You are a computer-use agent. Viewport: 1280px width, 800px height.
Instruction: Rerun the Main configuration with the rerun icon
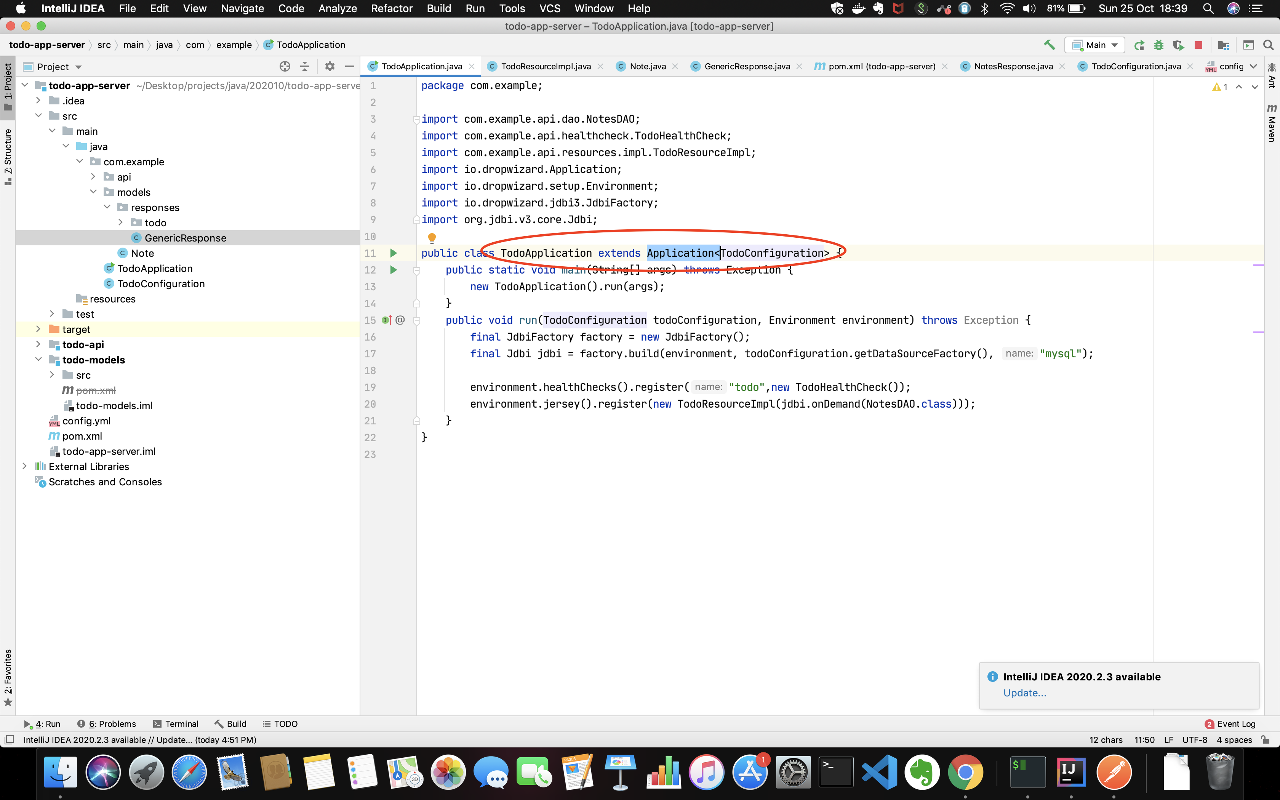pos(1139,45)
